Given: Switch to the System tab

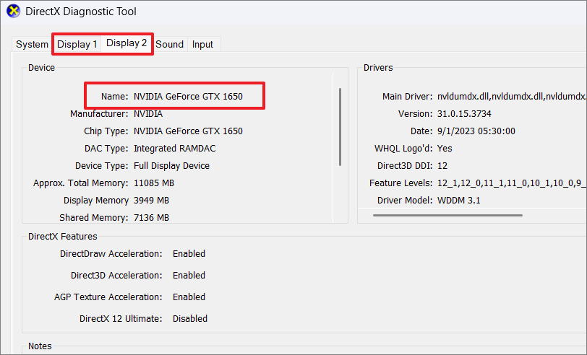Looking at the screenshot, I should (32, 44).
